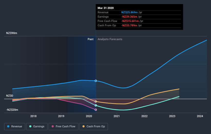
Task: Click the -NZ$9.365m earnings value in tooltip
Action: (x=129, y=17)
